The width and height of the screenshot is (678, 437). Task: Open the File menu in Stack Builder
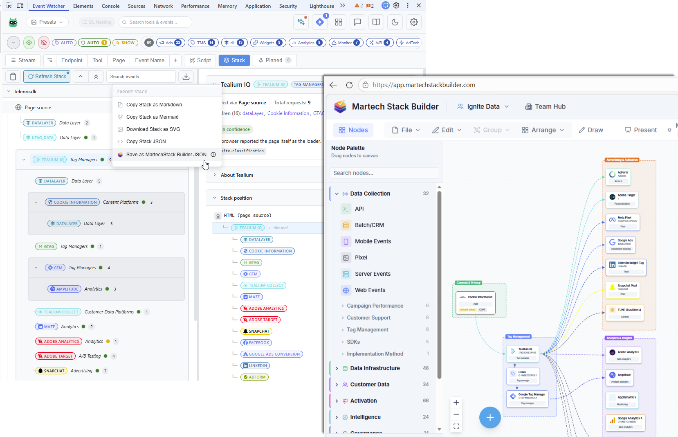(x=406, y=130)
